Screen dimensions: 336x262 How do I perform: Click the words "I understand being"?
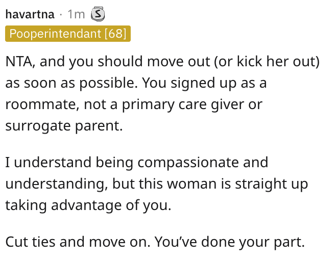click(69, 163)
